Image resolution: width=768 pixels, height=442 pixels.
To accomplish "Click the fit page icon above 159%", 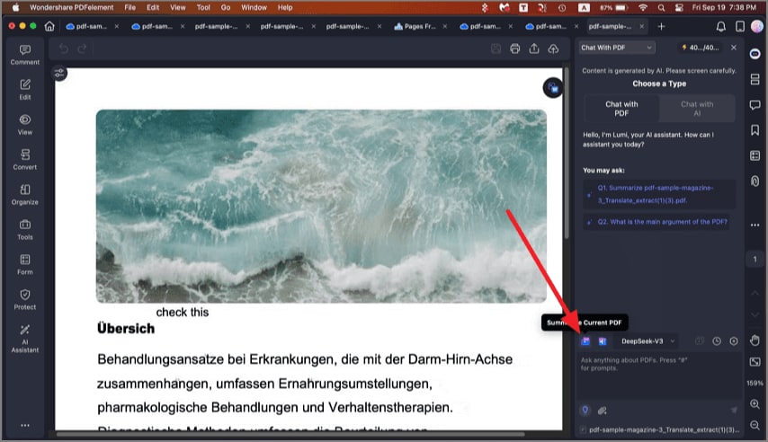I will pyautogui.click(x=755, y=362).
